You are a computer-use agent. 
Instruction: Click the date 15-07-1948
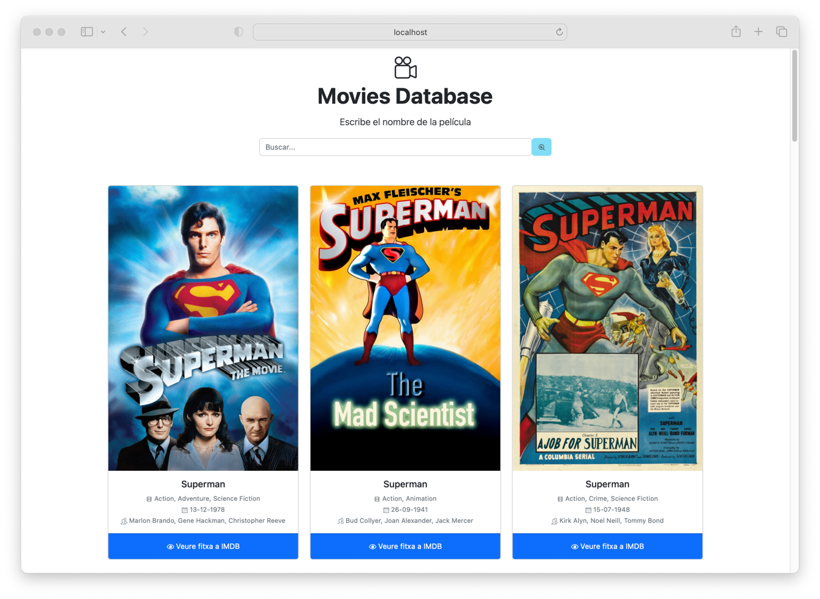coord(612,509)
